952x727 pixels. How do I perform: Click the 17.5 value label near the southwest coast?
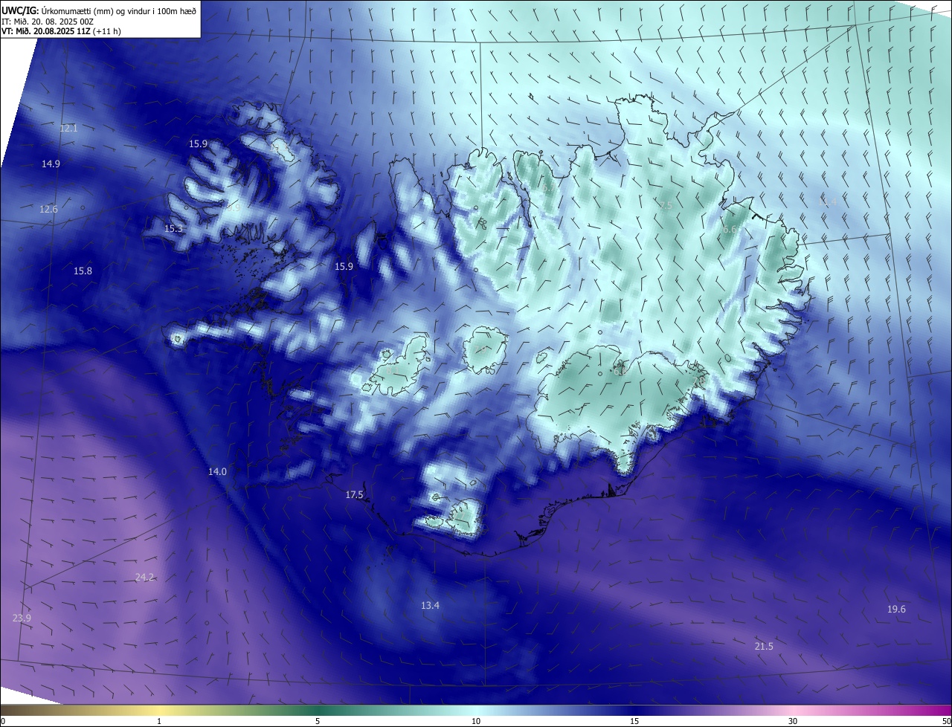(354, 495)
